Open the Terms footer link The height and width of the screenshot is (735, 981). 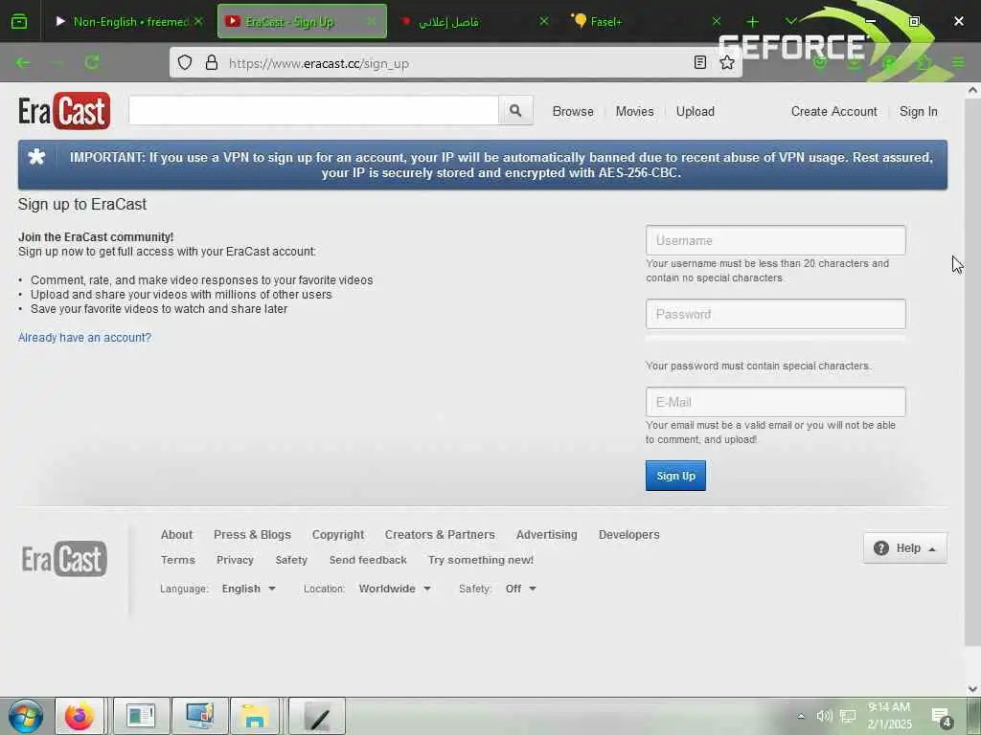tap(177, 560)
